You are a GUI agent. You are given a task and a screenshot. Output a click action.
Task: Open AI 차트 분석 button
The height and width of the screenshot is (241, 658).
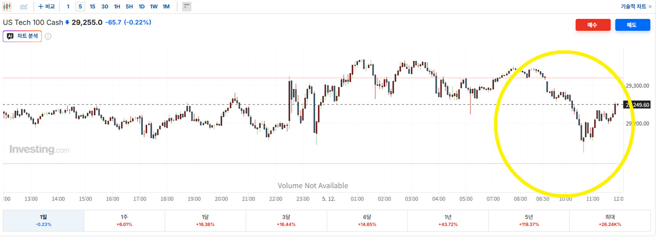coord(22,36)
